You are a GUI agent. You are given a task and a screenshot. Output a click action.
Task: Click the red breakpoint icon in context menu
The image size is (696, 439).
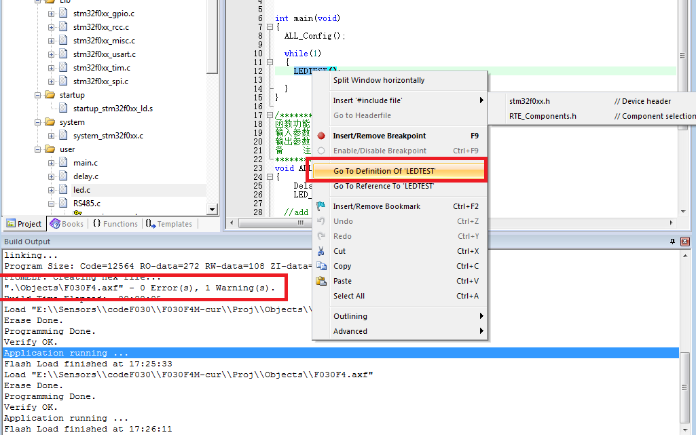321,136
